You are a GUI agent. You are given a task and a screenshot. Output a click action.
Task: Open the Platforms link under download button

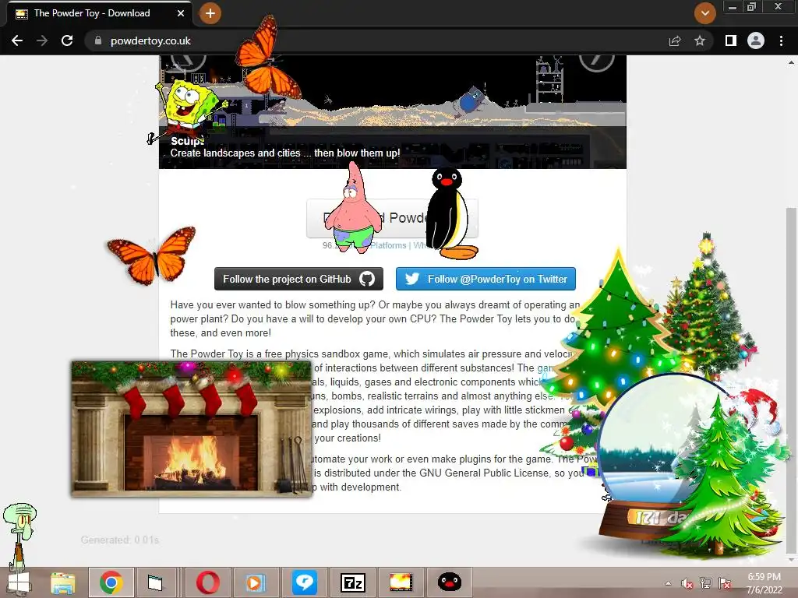click(388, 245)
